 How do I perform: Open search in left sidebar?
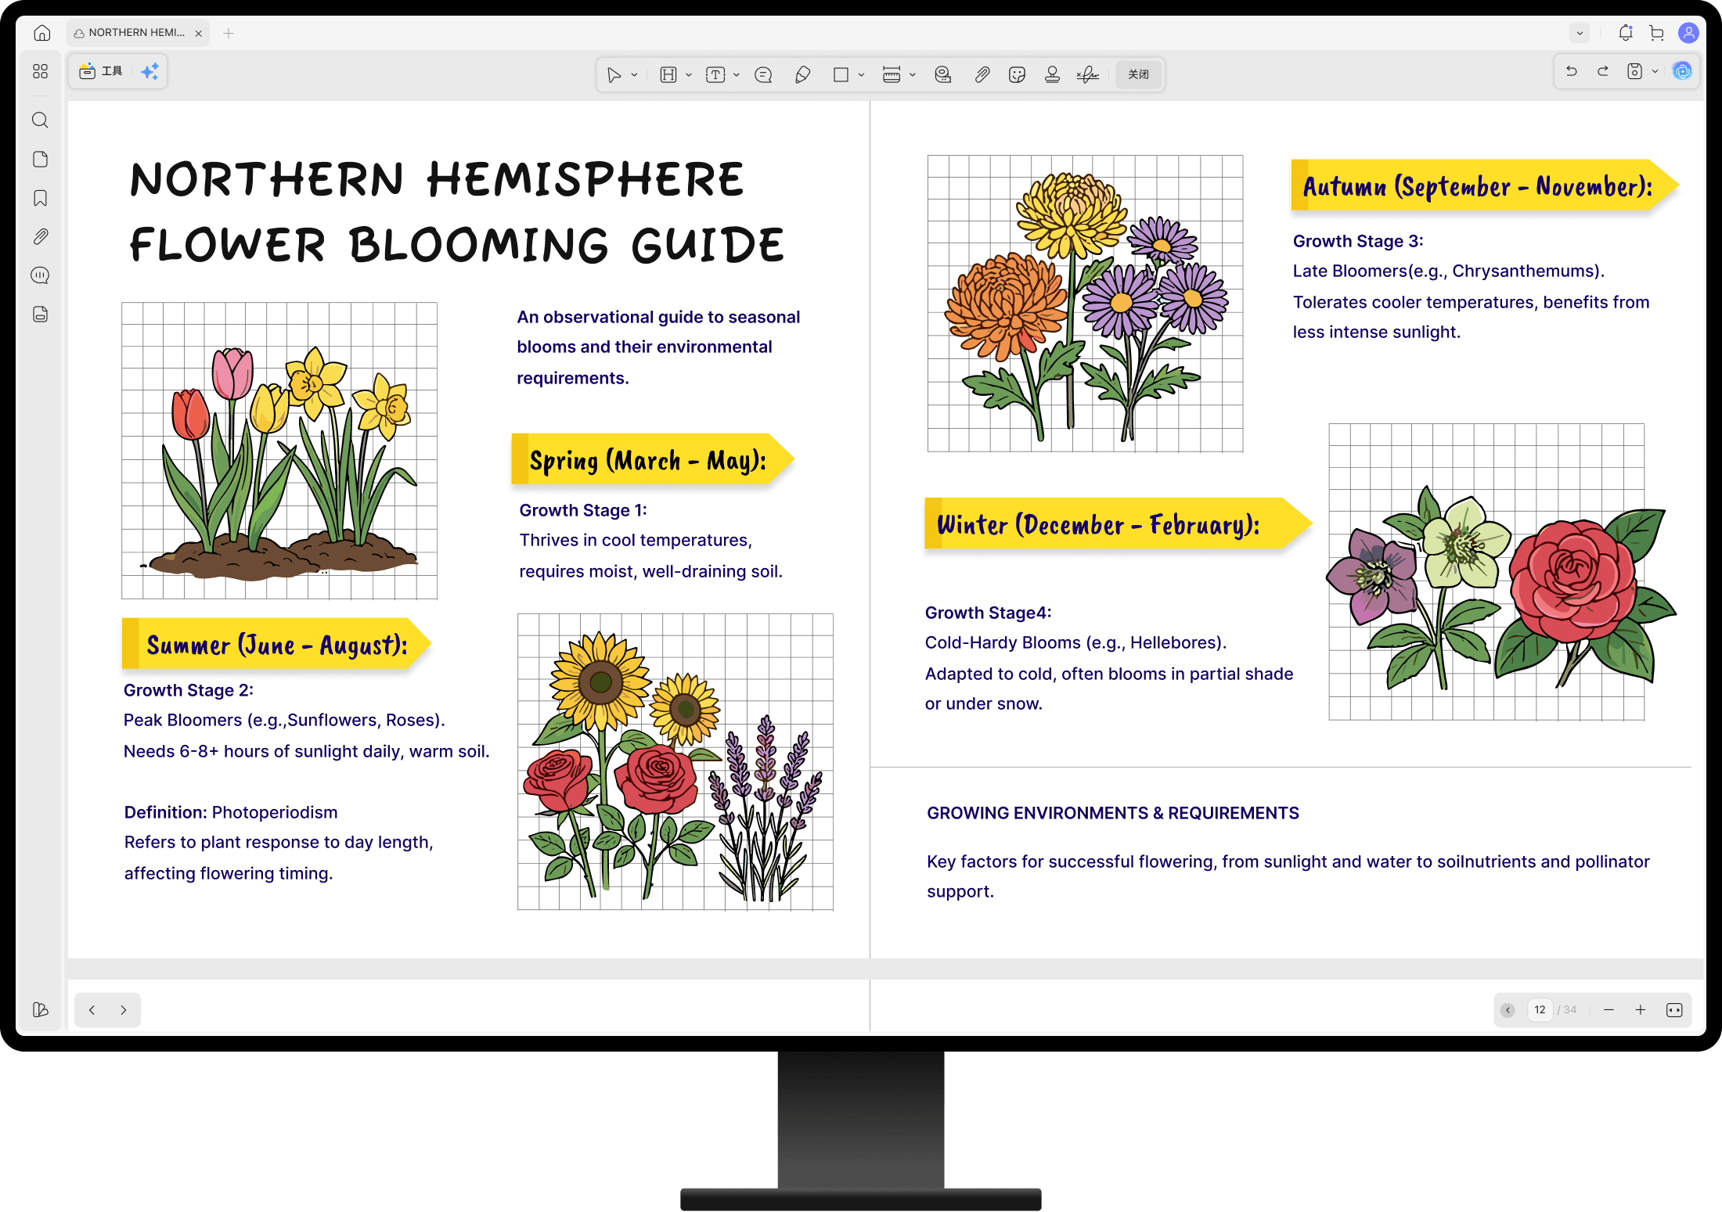tap(41, 120)
